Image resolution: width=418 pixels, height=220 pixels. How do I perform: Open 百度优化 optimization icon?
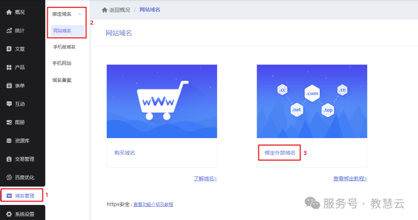click(x=9, y=177)
